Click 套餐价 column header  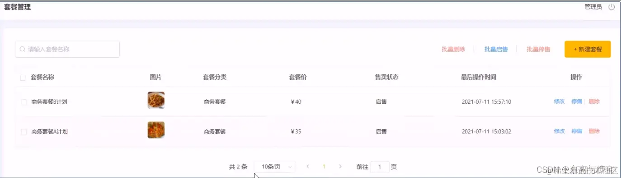coord(298,77)
